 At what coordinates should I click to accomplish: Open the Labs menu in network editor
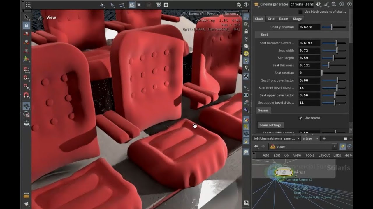(x=337, y=155)
